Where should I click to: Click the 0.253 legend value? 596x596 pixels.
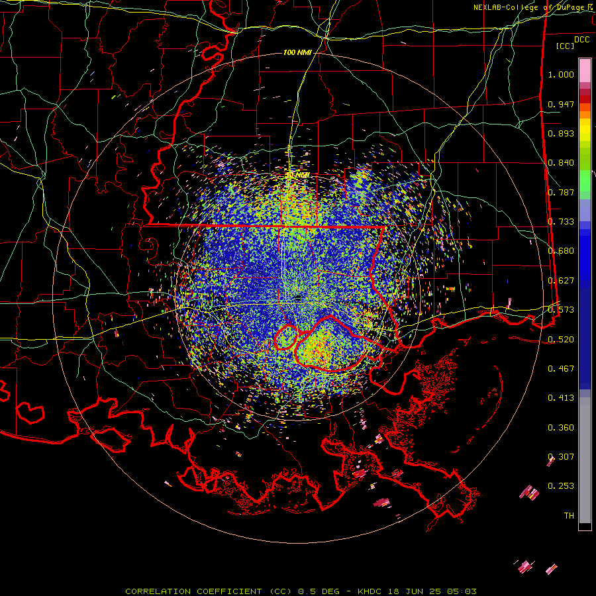tap(561, 486)
